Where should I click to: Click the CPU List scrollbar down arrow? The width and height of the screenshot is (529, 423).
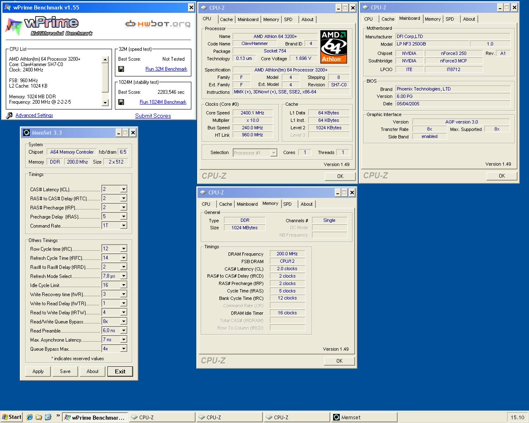(x=105, y=103)
